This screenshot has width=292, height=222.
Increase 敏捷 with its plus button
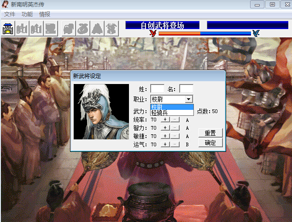pyautogui.click(x=165, y=136)
